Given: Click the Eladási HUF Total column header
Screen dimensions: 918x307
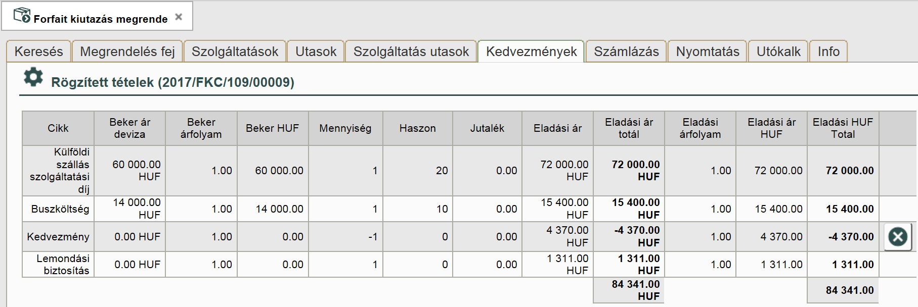Looking at the screenshot, I should [843, 128].
